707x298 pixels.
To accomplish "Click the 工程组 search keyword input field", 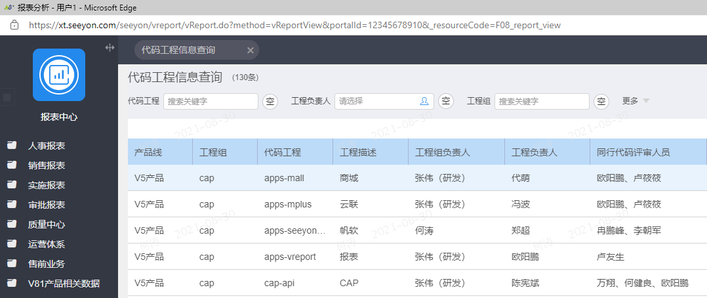I will 542,101.
